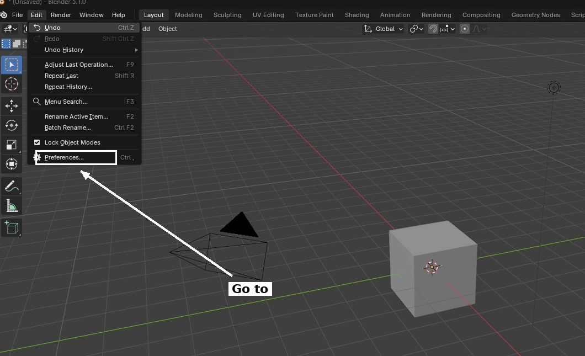Open Menu Search entry
Screen dimensions: 585x356
(84, 102)
